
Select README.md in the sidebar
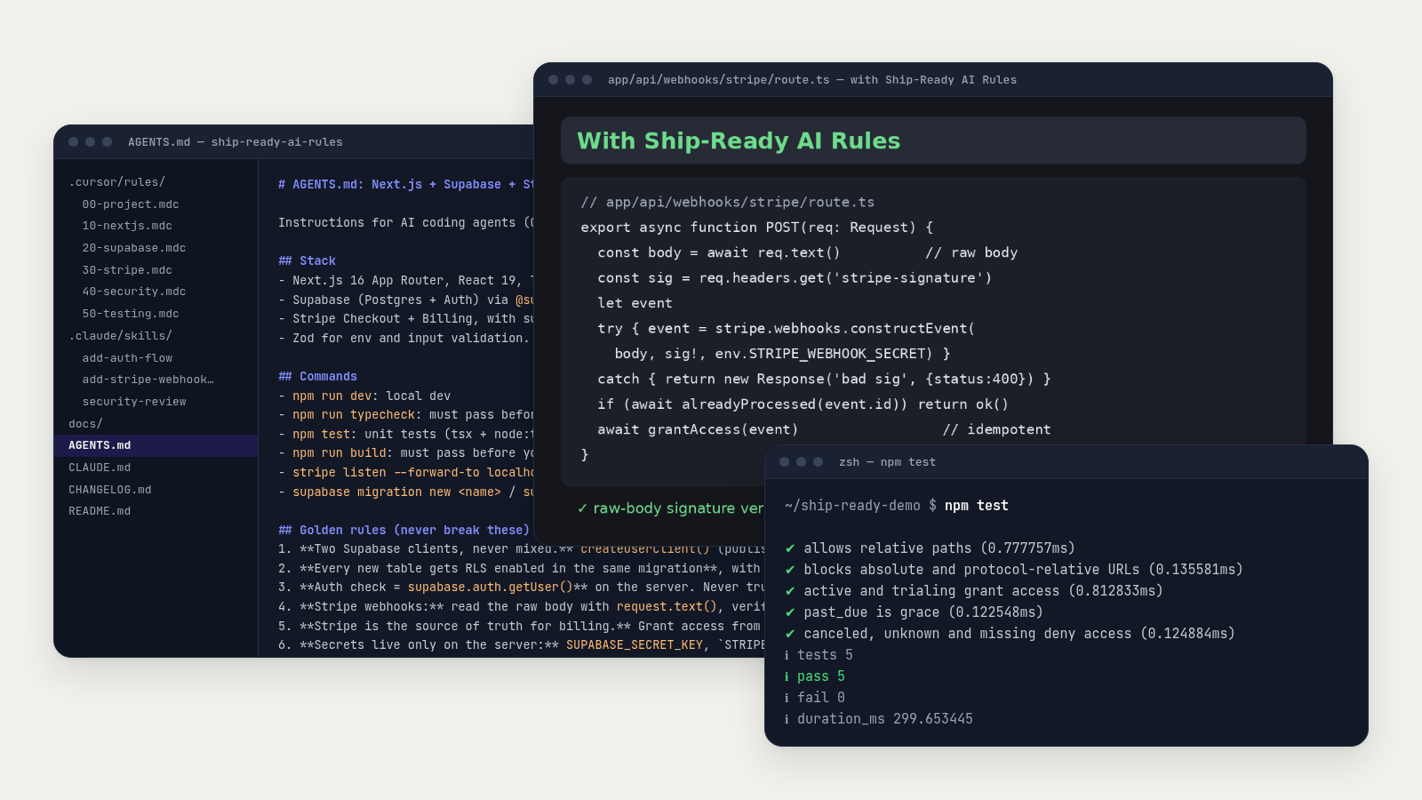click(x=100, y=511)
